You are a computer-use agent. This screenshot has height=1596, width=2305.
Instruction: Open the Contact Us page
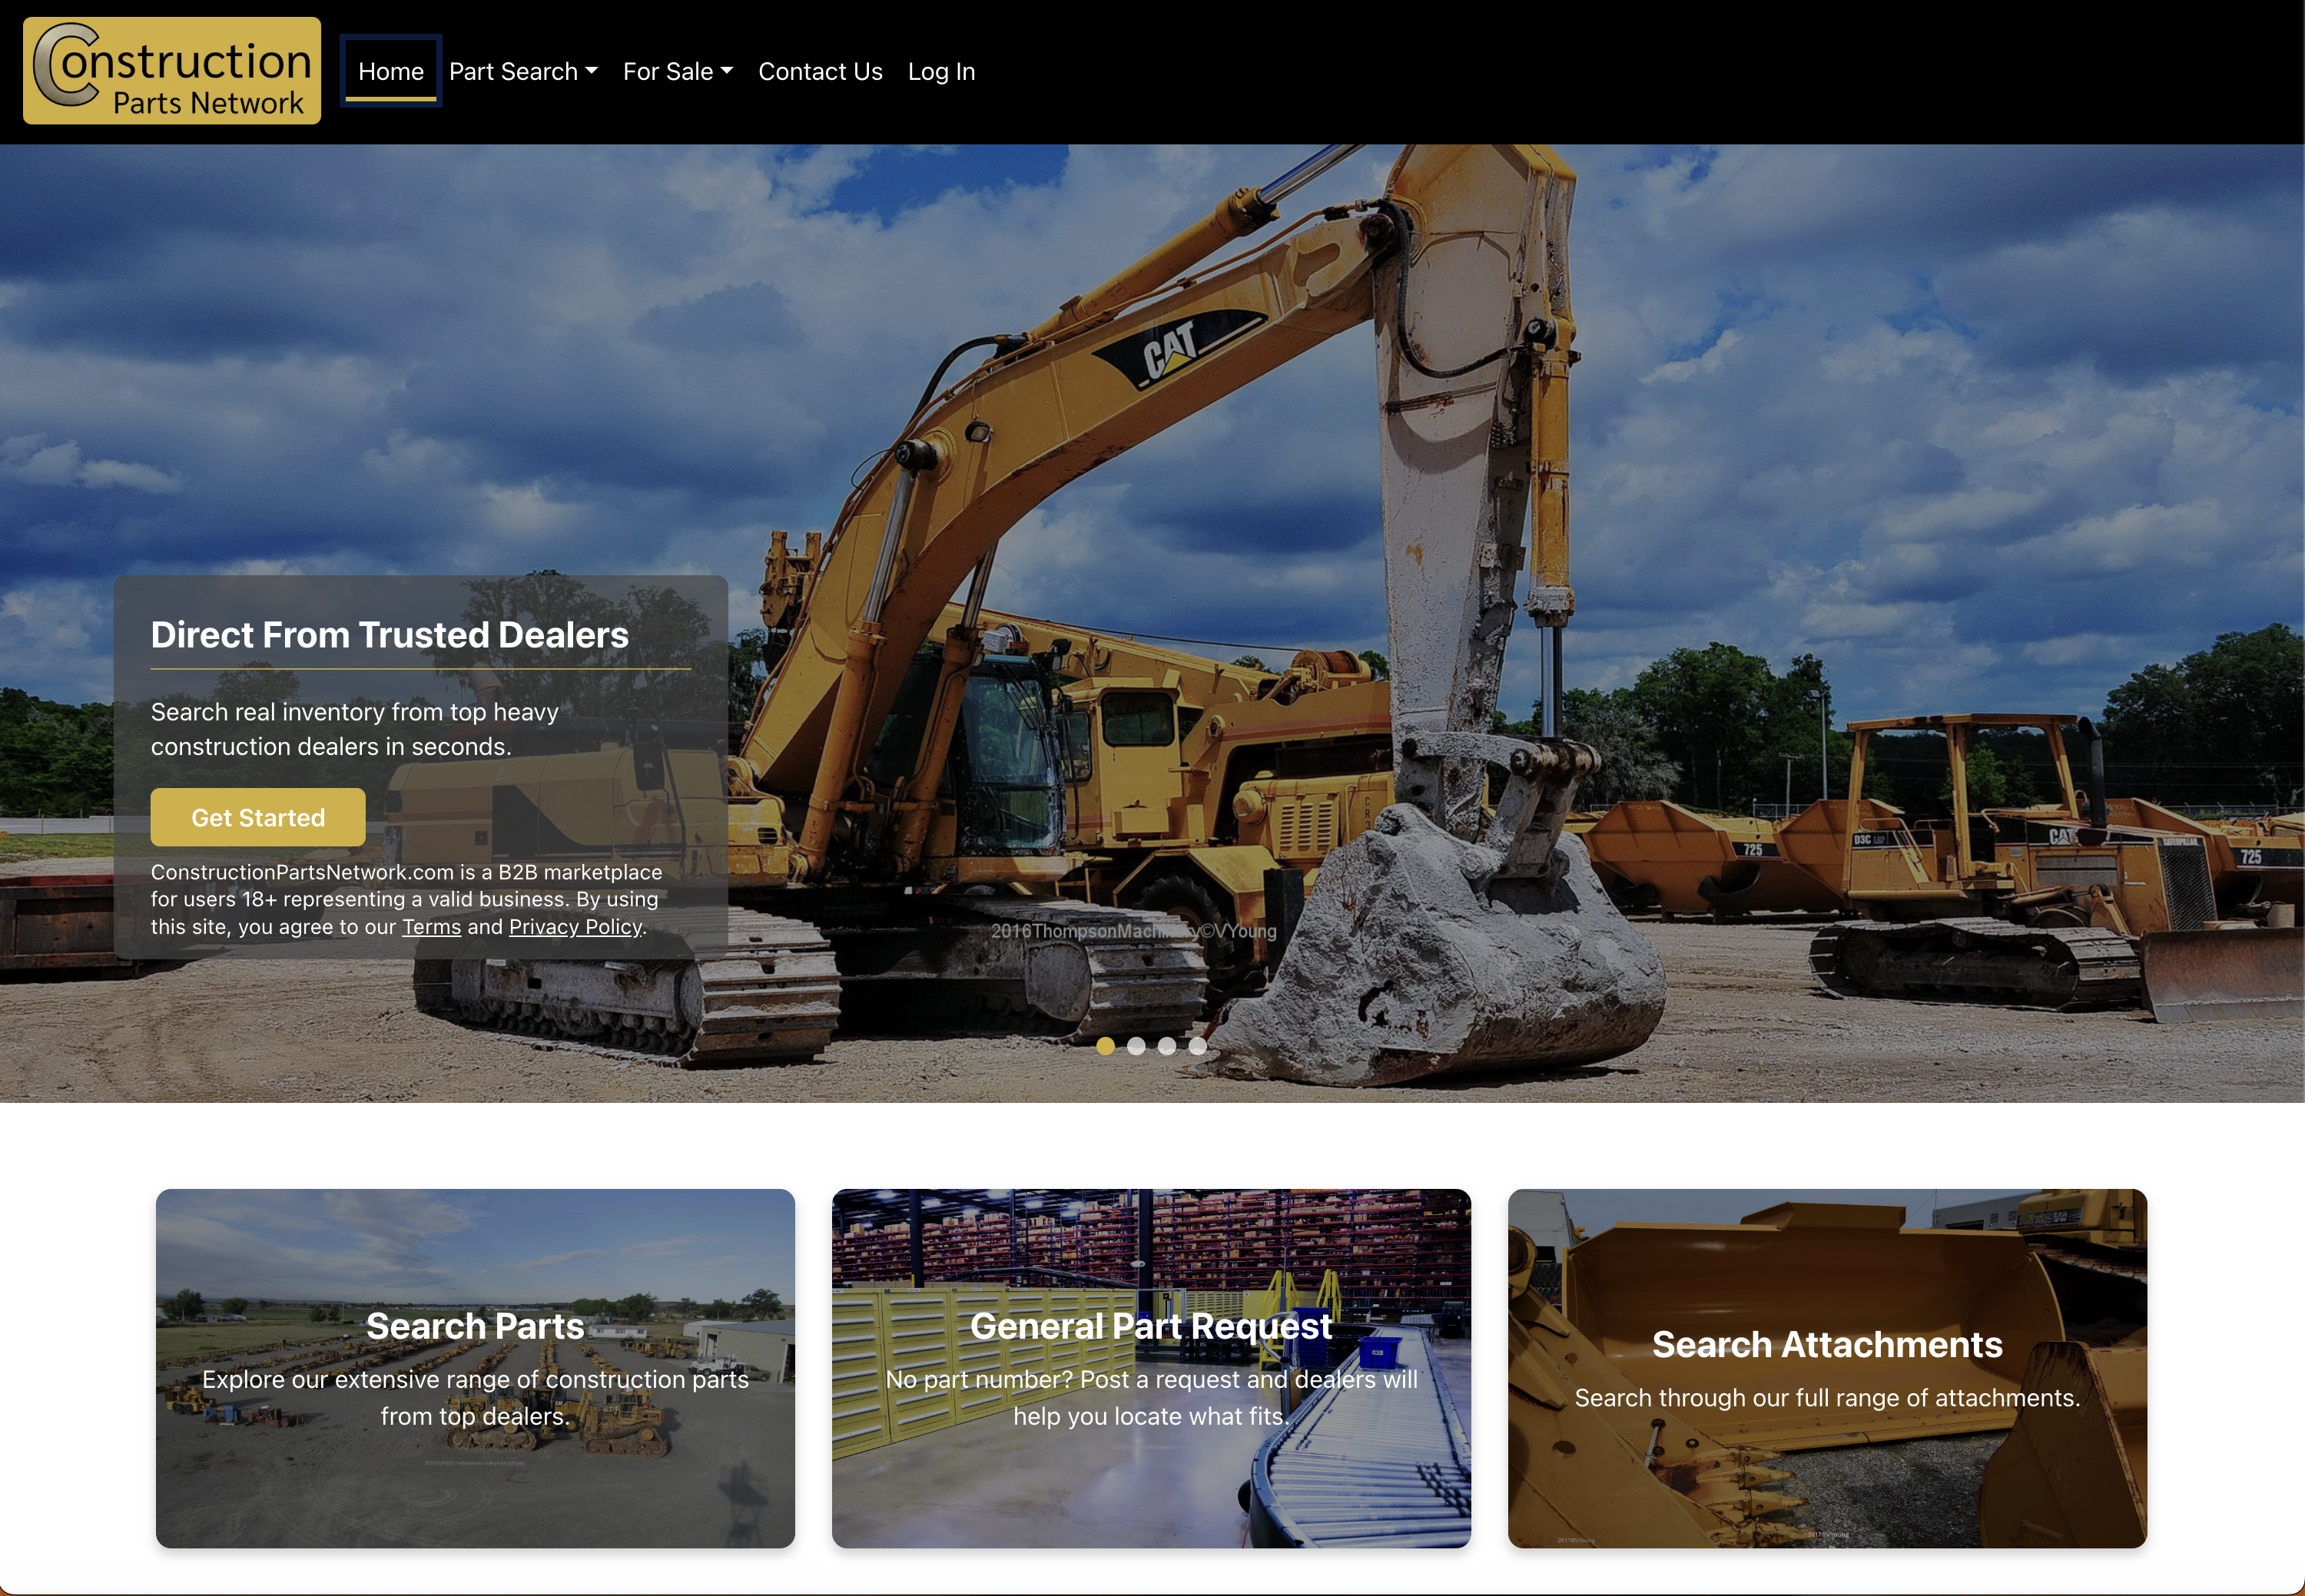coord(819,71)
